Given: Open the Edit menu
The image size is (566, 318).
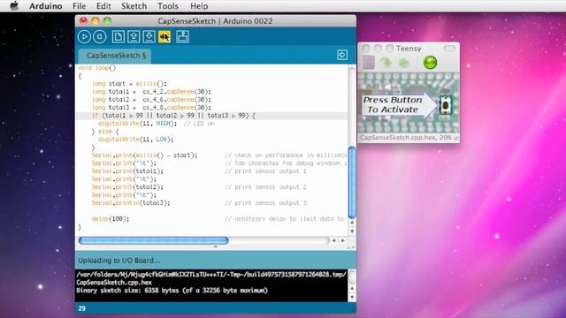Looking at the screenshot, I should point(103,6).
